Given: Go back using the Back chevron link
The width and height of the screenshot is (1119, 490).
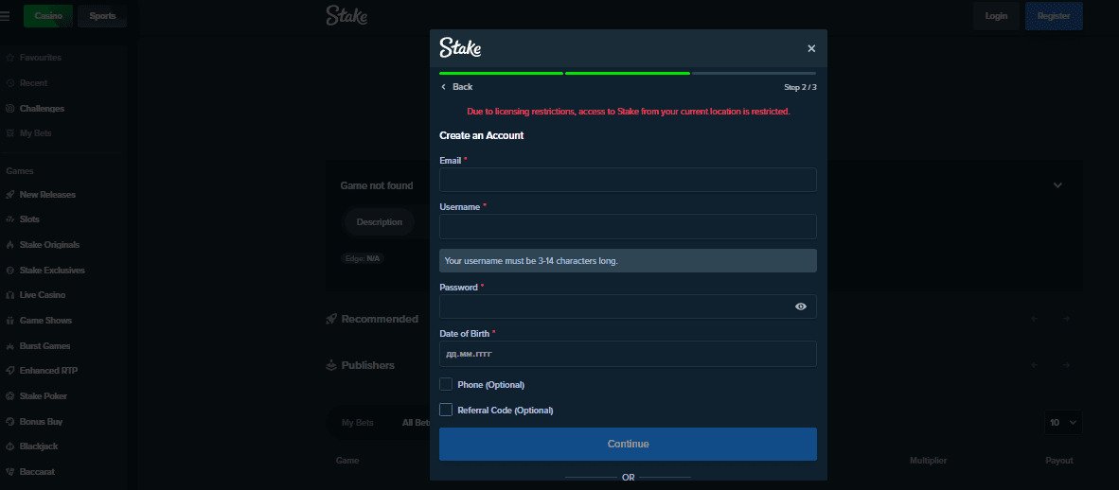Looking at the screenshot, I should click(456, 87).
